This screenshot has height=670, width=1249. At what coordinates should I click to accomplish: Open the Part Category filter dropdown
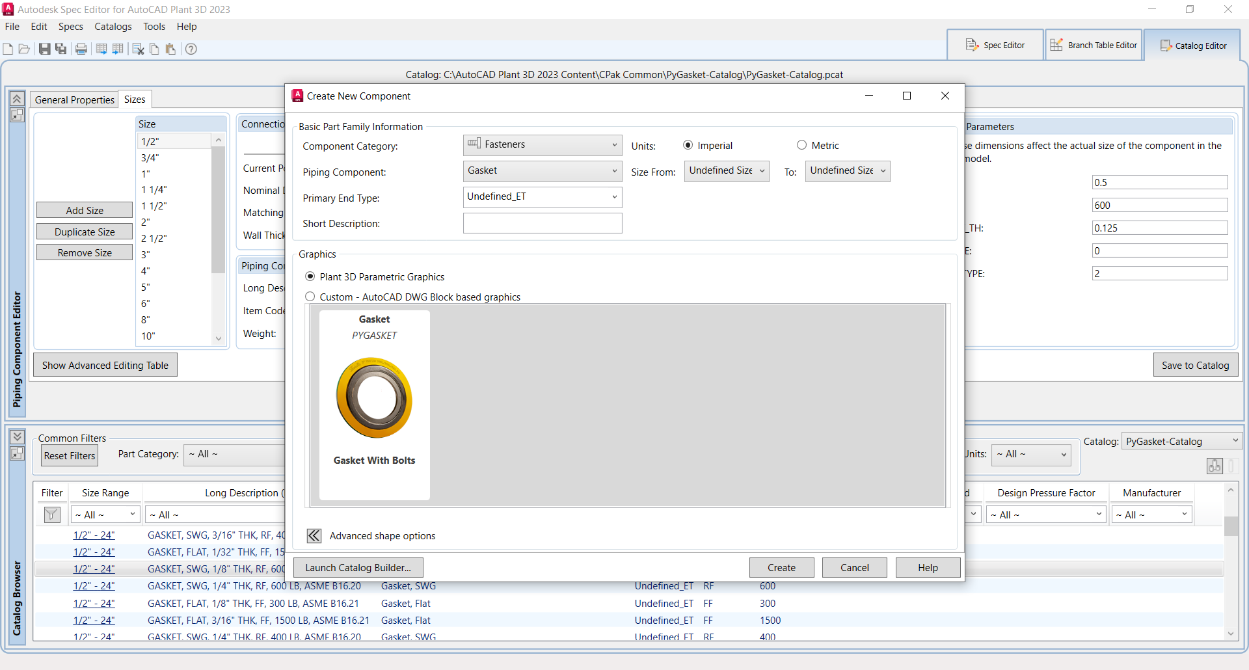(234, 454)
